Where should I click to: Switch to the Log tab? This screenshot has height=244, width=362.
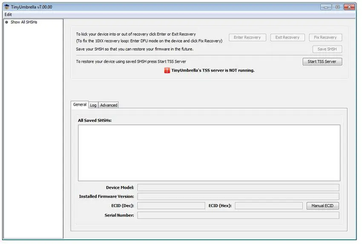(93, 105)
